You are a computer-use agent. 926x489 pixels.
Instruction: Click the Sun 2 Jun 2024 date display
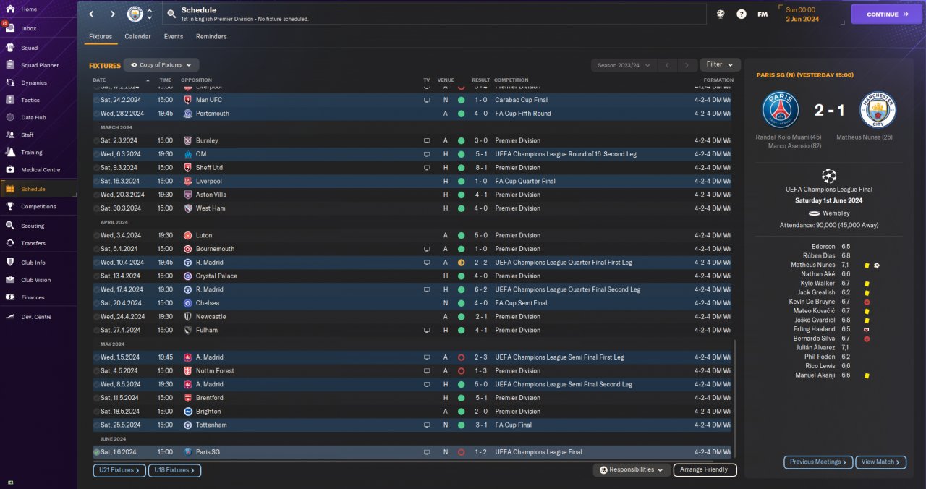tap(802, 14)
